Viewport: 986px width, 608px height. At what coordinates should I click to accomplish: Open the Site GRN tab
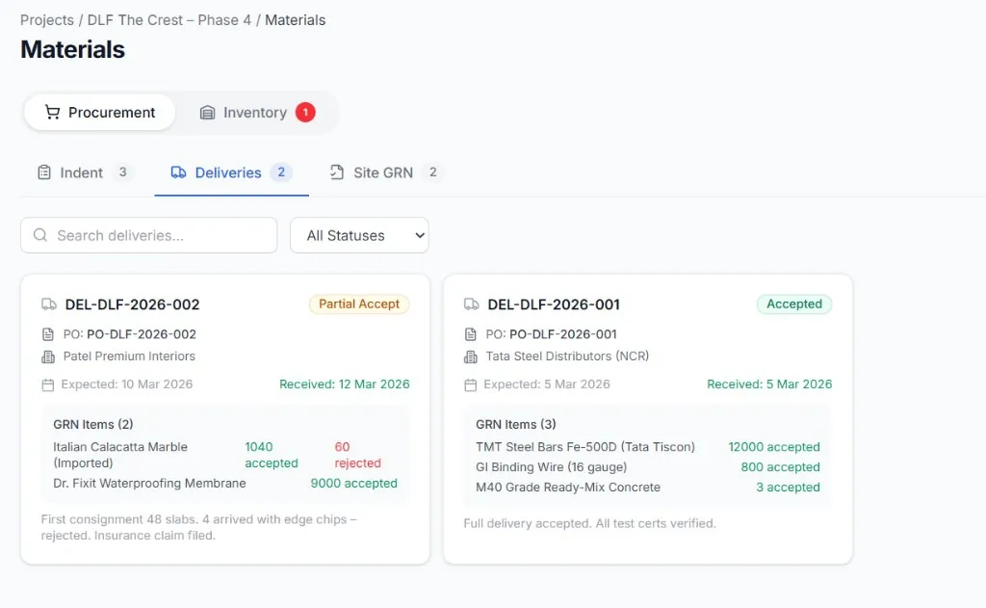pos(386,172)
